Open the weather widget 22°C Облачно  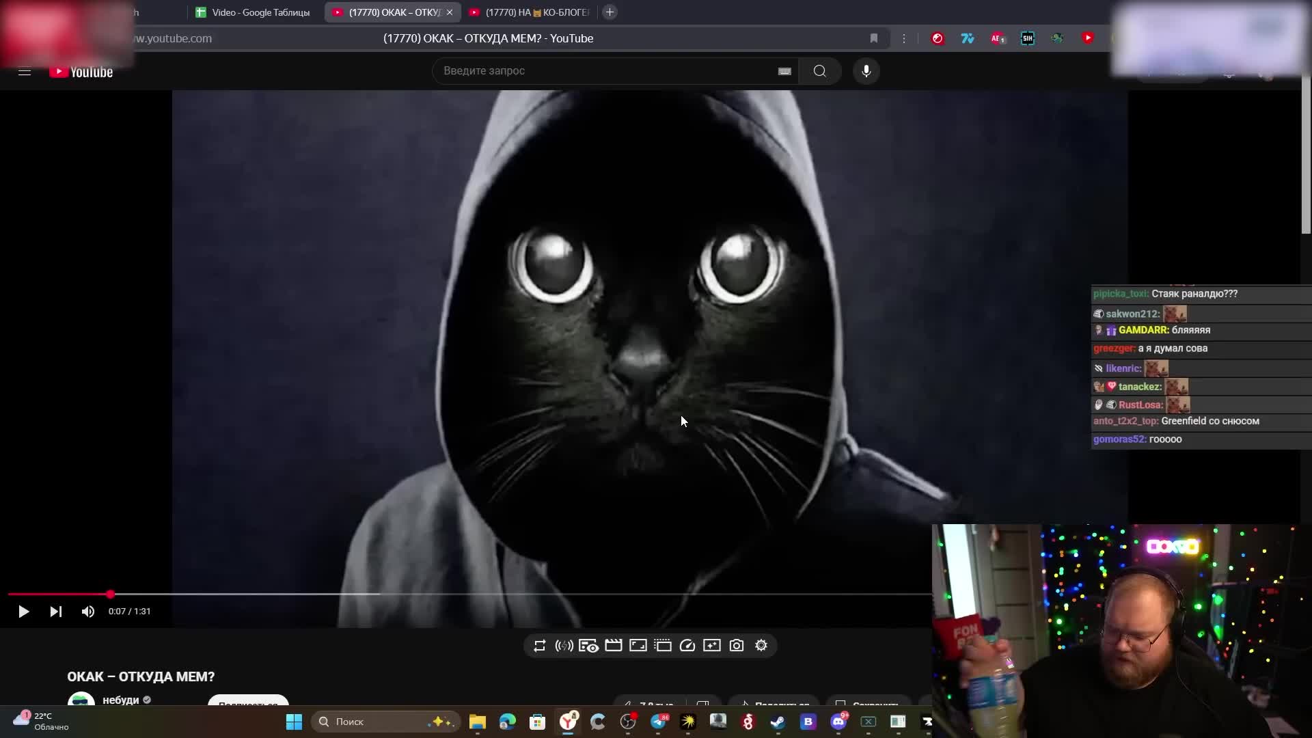click(x=41, y=722)
